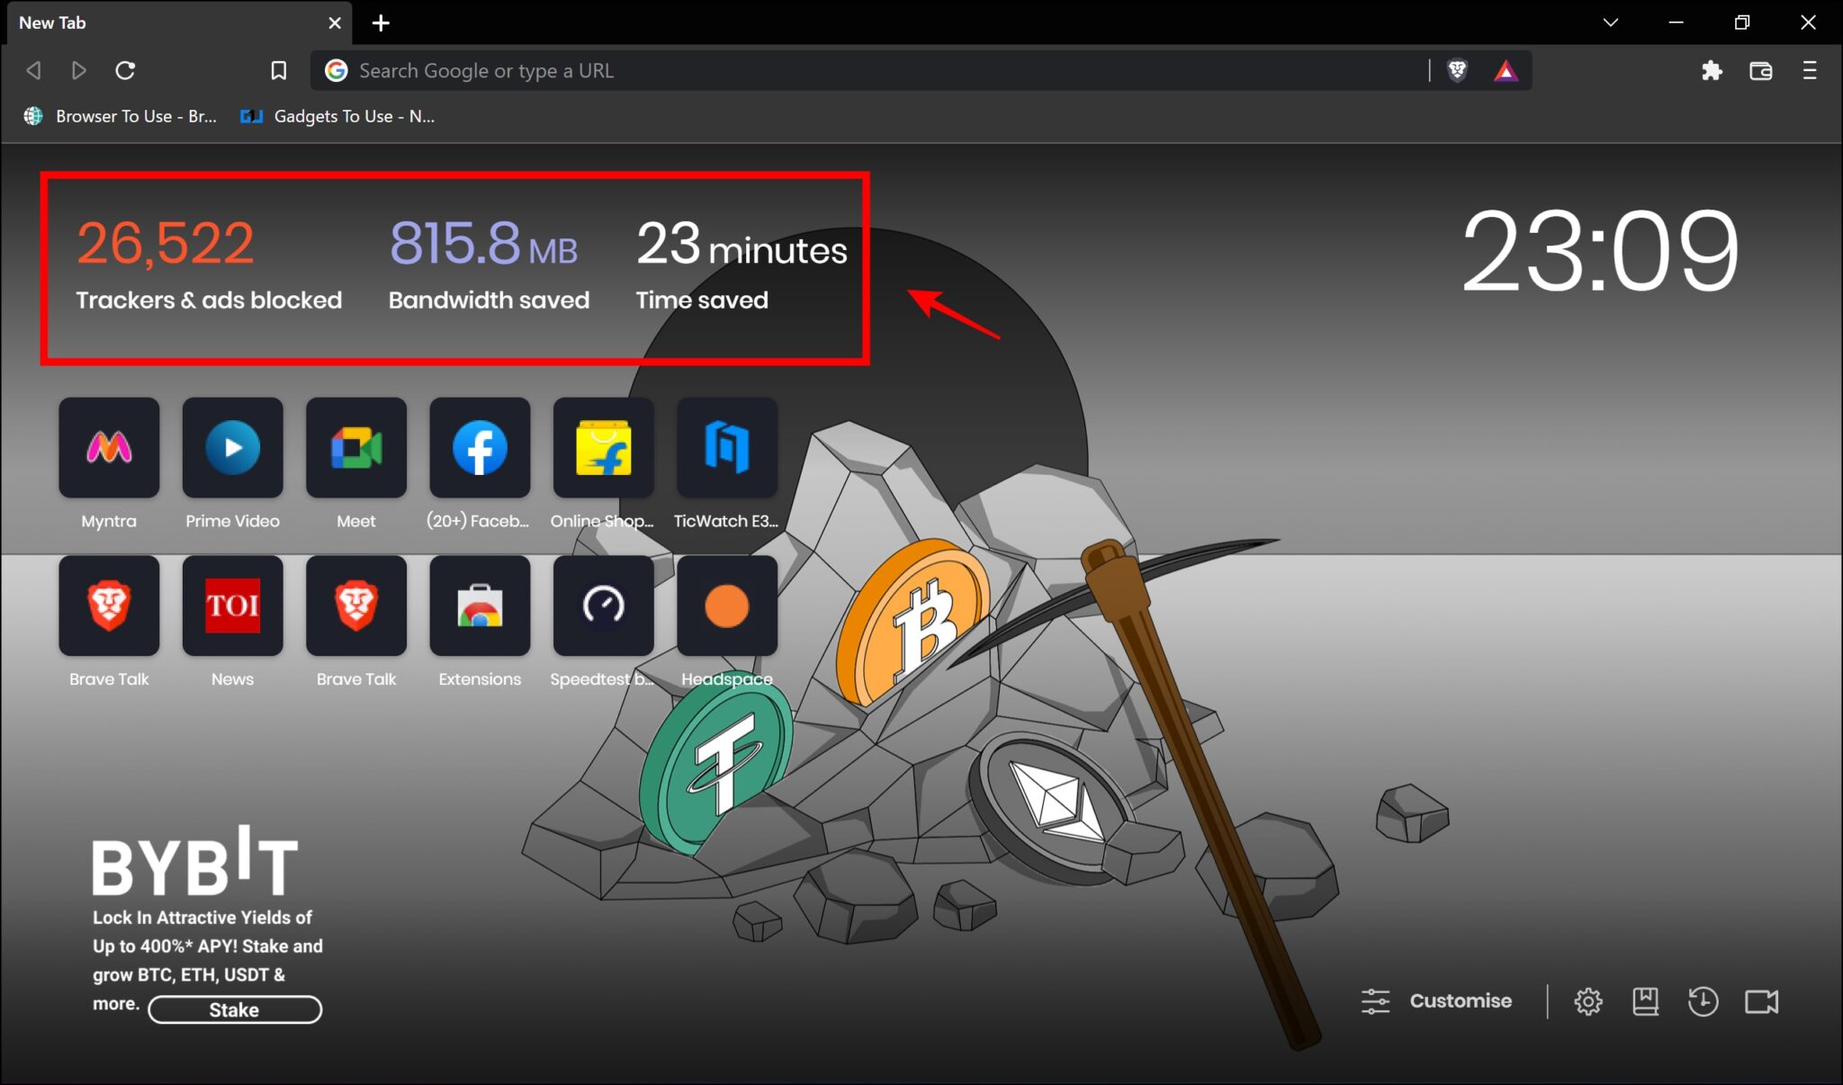Click the page reload icon
1843x1085 pixels.
[126, 70]
